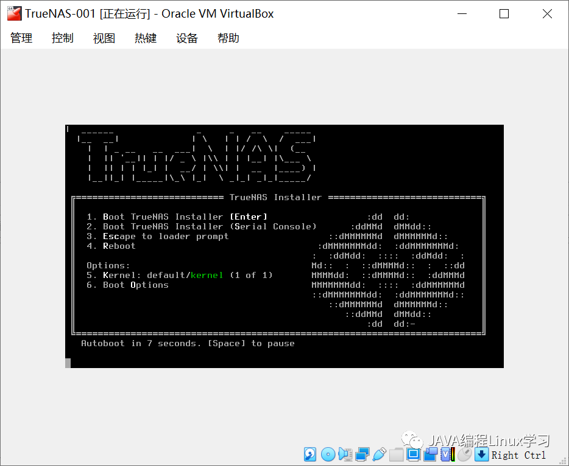Click the hard disk activity indicator icon

point(310,454)
